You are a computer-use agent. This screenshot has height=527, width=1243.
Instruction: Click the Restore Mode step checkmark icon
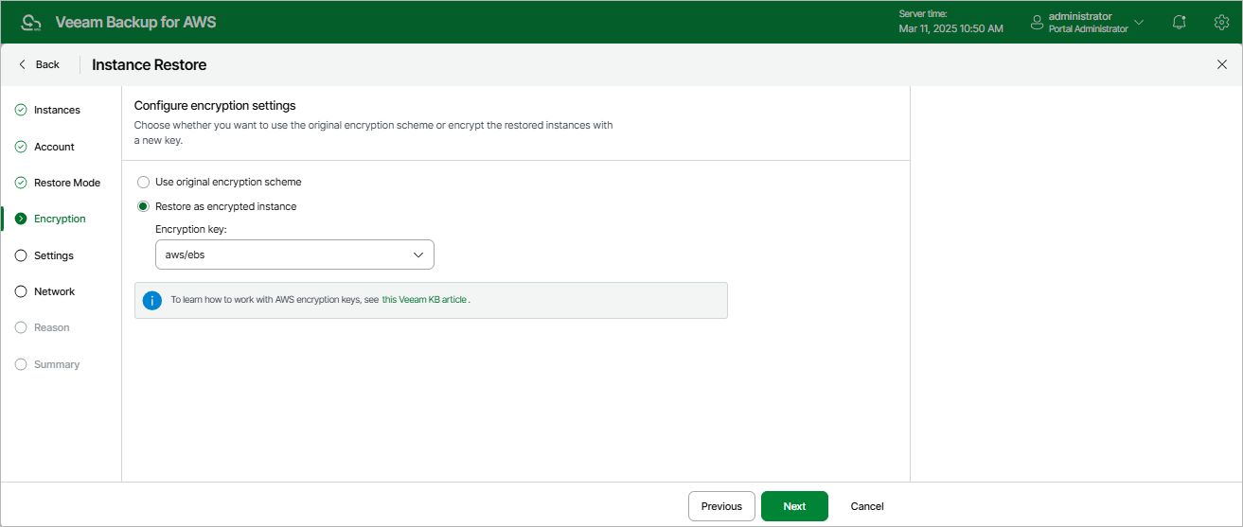click(21, 183)
